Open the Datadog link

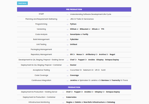pos(111,102)
